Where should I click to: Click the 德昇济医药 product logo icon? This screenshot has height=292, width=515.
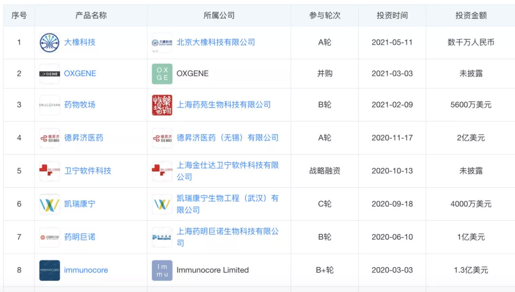click(x=50, y=138)
